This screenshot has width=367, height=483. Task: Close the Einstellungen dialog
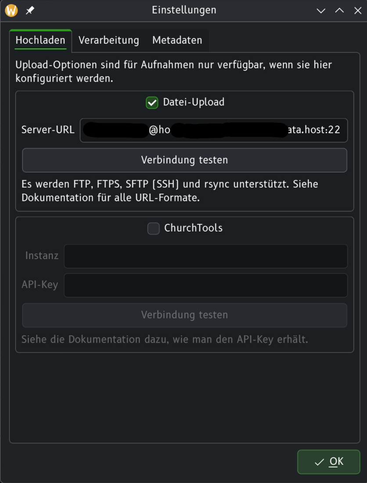pos(357,11)
